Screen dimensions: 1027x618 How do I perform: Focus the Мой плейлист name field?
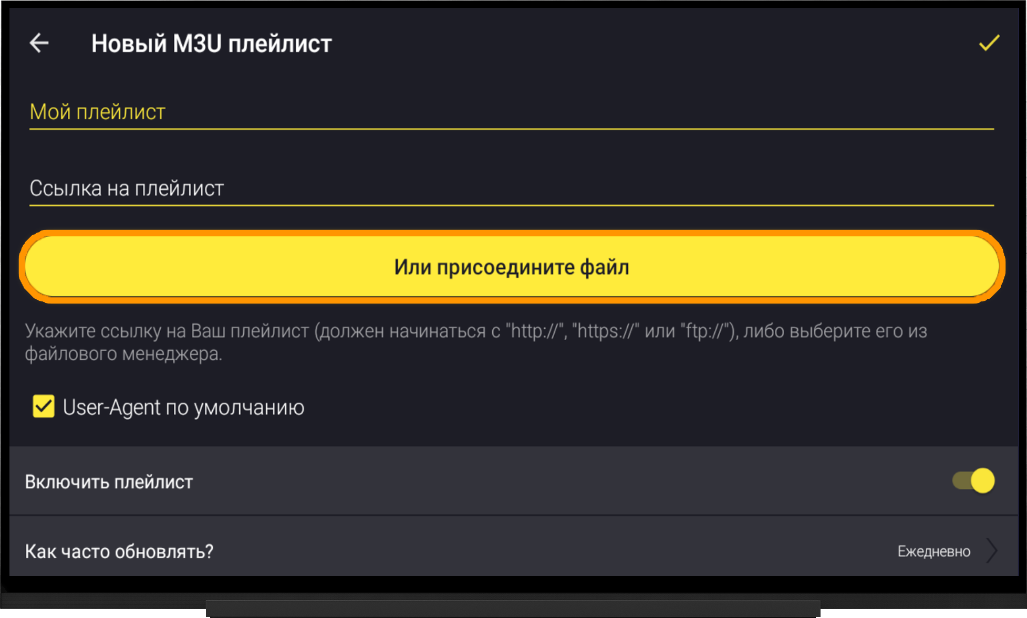click(512, 112)
